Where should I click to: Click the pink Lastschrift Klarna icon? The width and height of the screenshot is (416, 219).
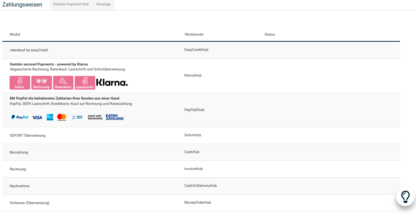(85, 83)
